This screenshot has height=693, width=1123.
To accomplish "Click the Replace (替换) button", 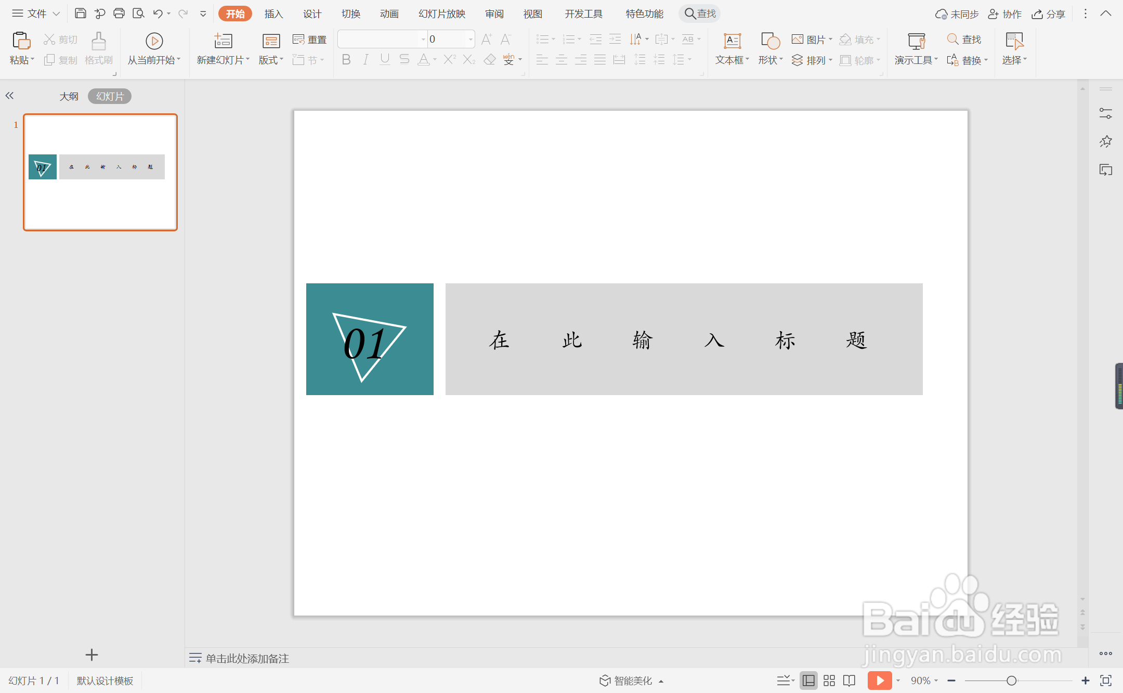I will pyautogui.click(x=967, y=60).
